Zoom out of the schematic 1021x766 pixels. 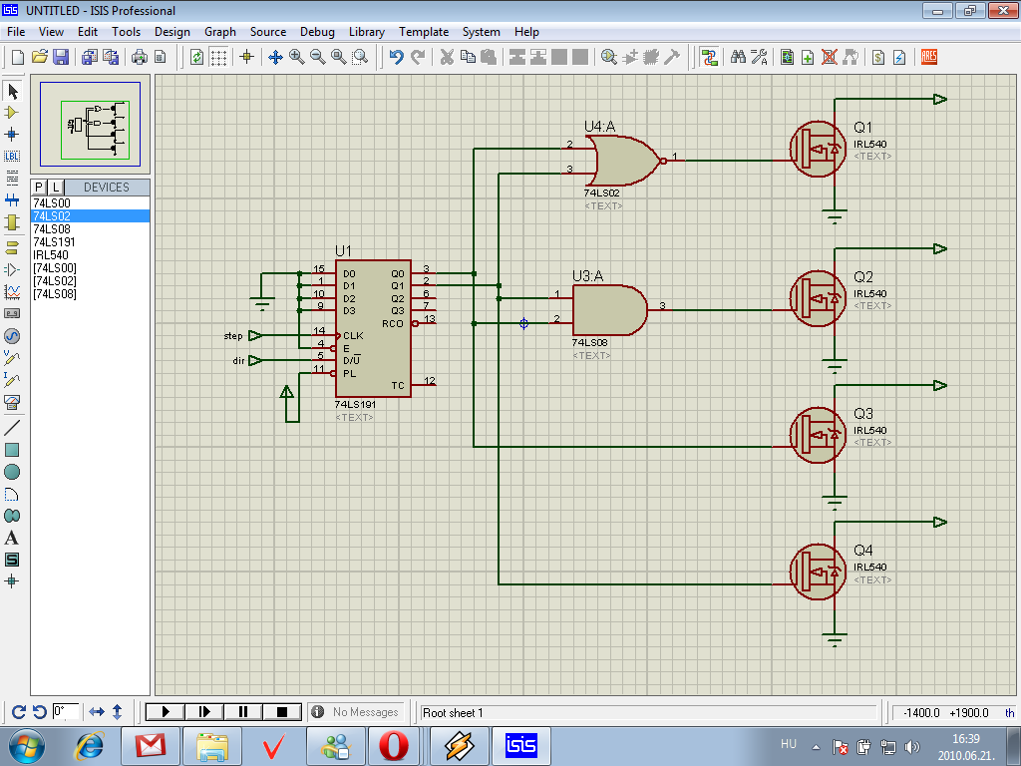click(x=318, y=57)
